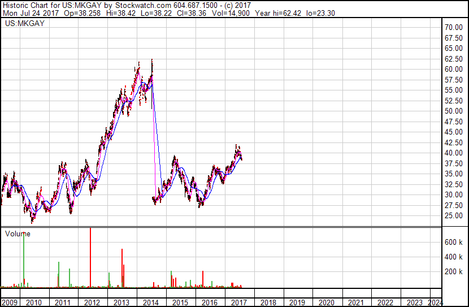This screenshot has width=469, height=307.
Task: Click the Hi=38.42 high value
Action: click(x=120, y=13)
